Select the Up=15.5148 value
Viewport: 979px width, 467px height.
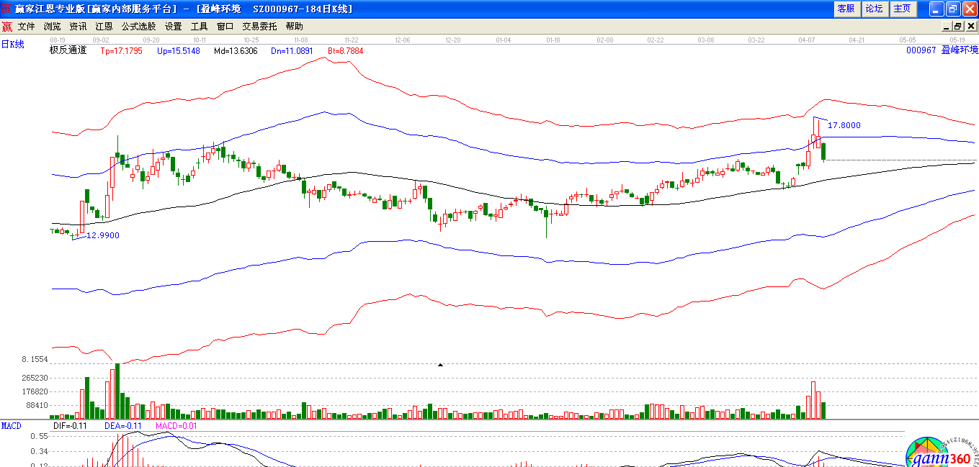[x=178, y=51]
